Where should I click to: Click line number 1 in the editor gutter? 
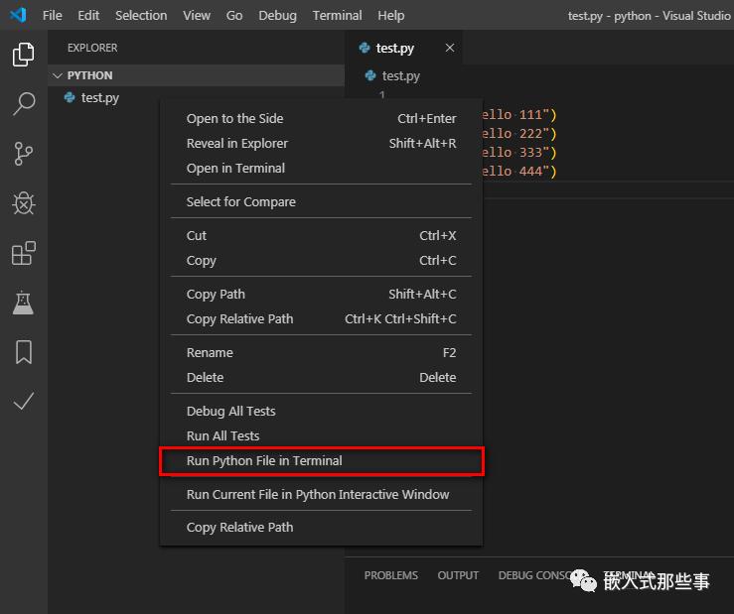tap(382, 94)
